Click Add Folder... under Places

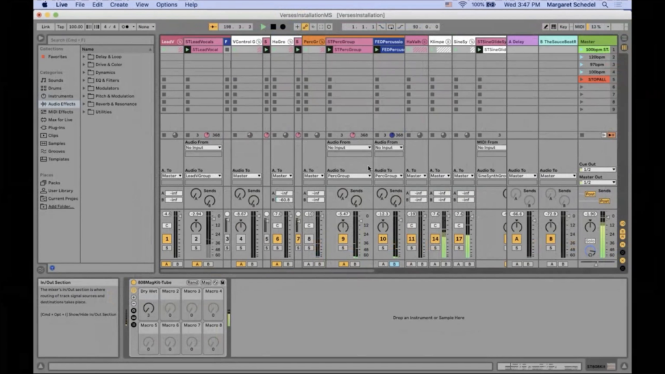(x=60, y=206)
